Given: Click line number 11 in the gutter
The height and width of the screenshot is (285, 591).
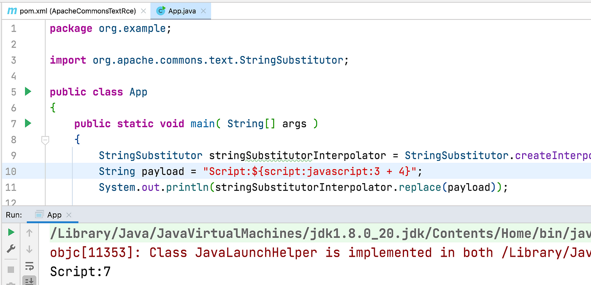Looking at the screenshot, I should [11, 187].
